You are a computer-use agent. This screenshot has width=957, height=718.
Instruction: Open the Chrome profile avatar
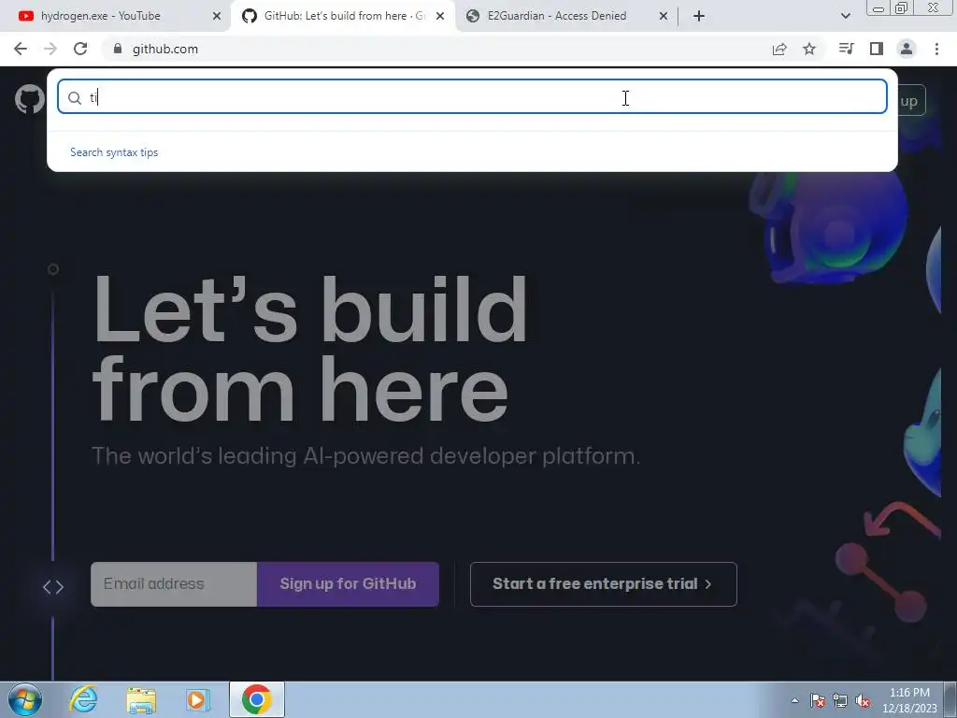(907, 49)
